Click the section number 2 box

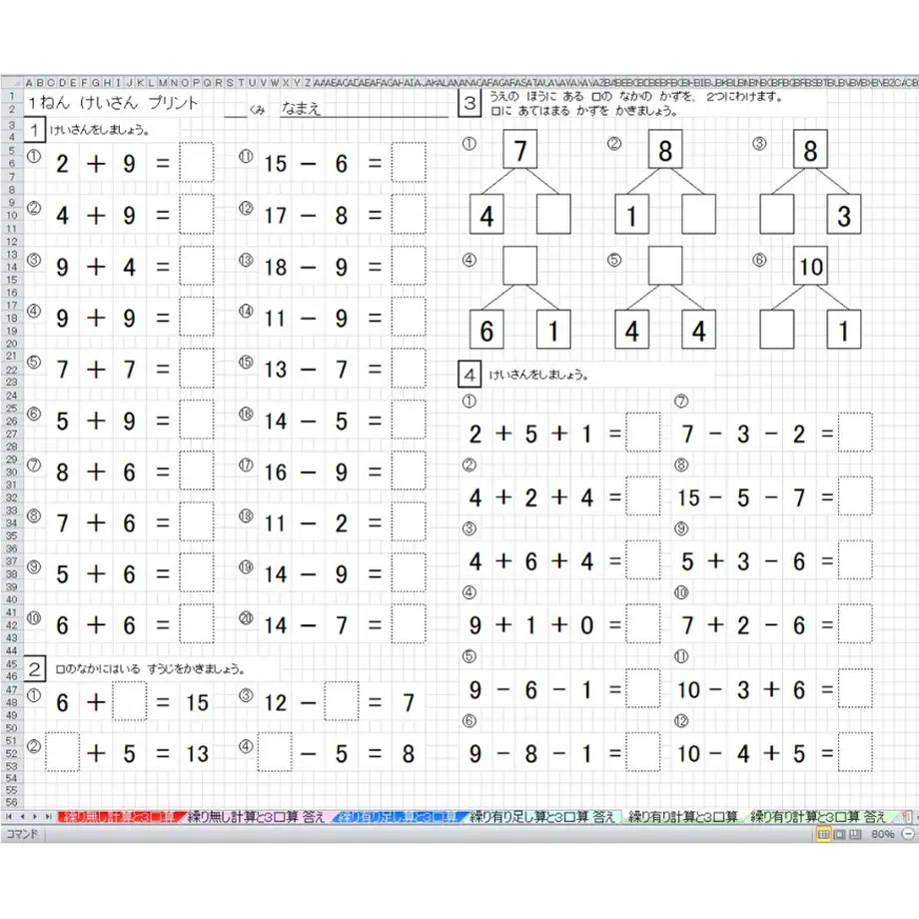click(35, 668)
